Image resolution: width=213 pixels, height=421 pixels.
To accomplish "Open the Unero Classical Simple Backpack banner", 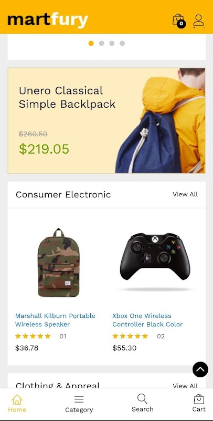I will [106, 121].
